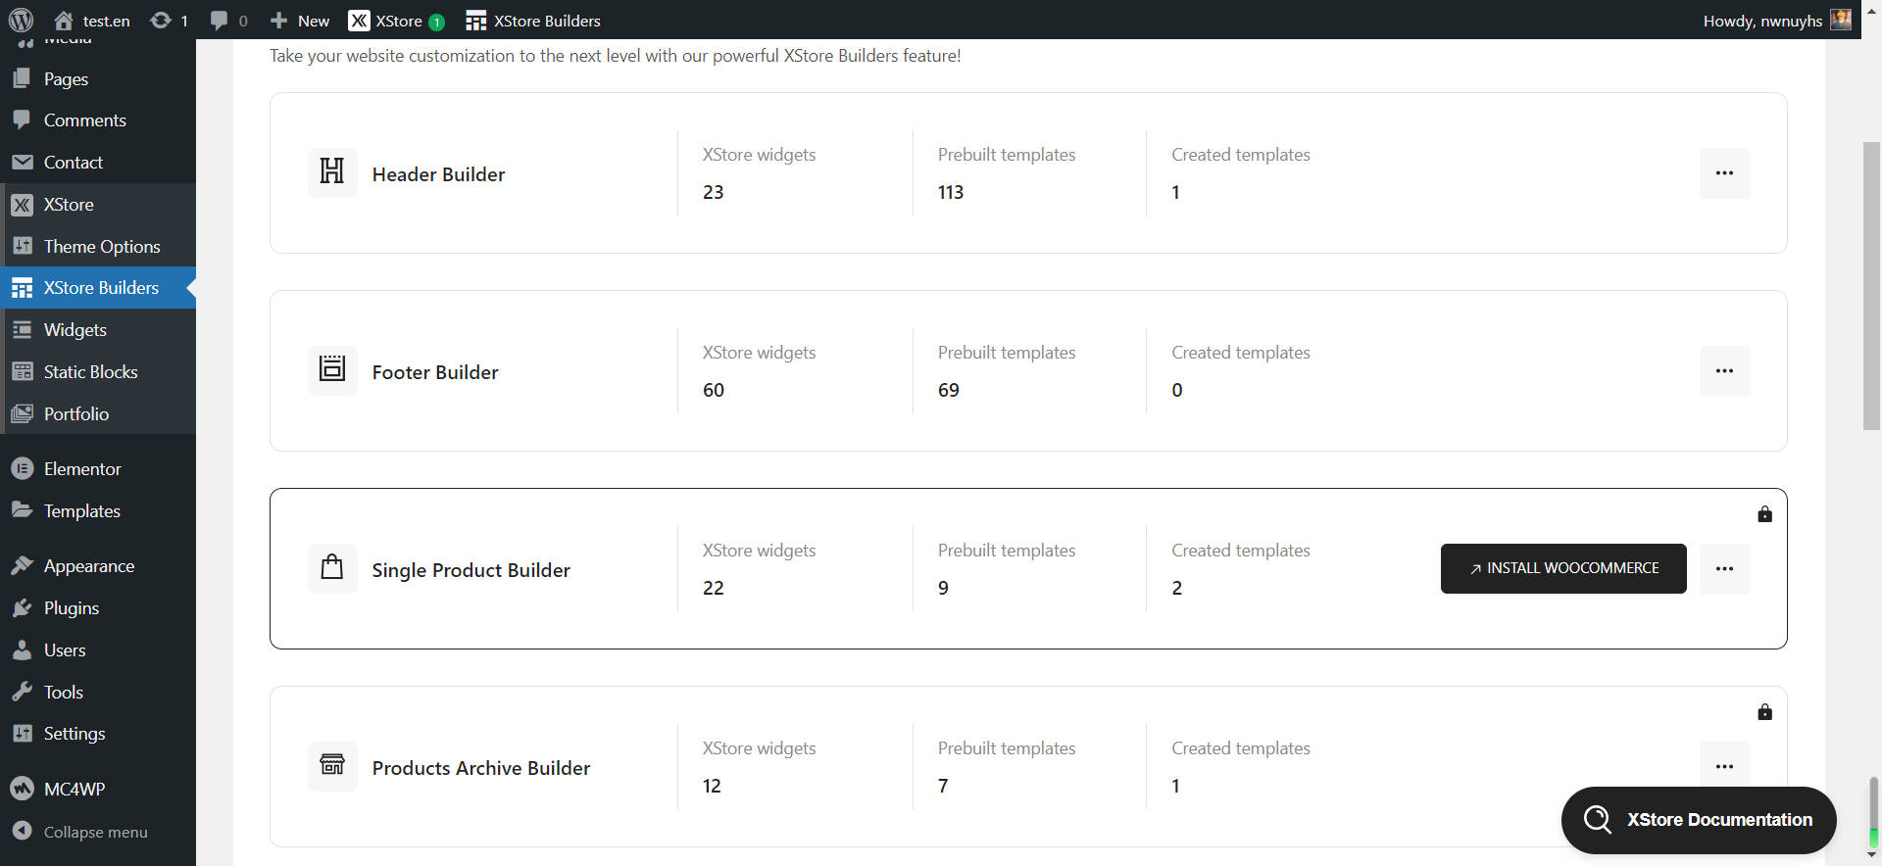Click lock icon on Products Archive Builder card
The image size is (1882, 866).
click(1764, 712)
